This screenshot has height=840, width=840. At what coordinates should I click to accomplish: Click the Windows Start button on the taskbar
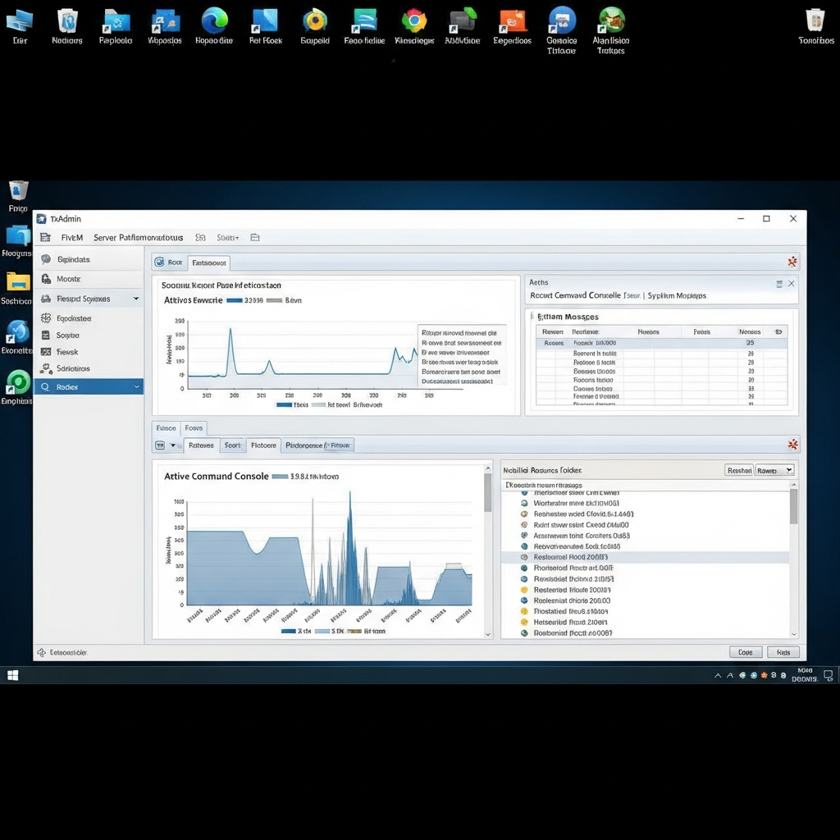point(12,675)
